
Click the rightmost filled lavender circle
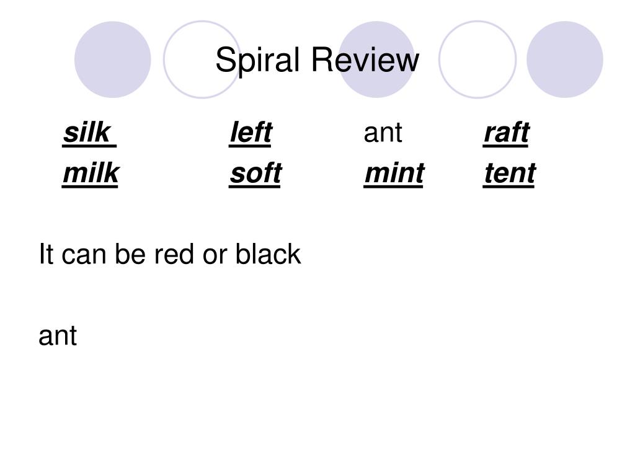pos(565,59)
